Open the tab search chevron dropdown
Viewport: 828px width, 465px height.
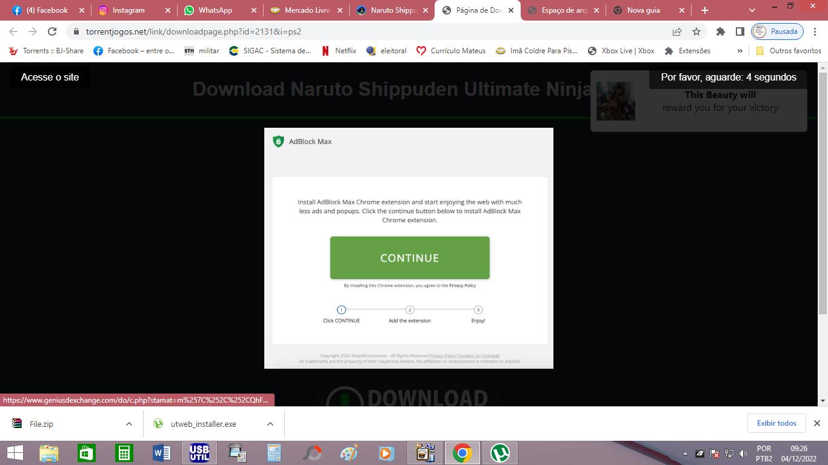click(752, 10)
